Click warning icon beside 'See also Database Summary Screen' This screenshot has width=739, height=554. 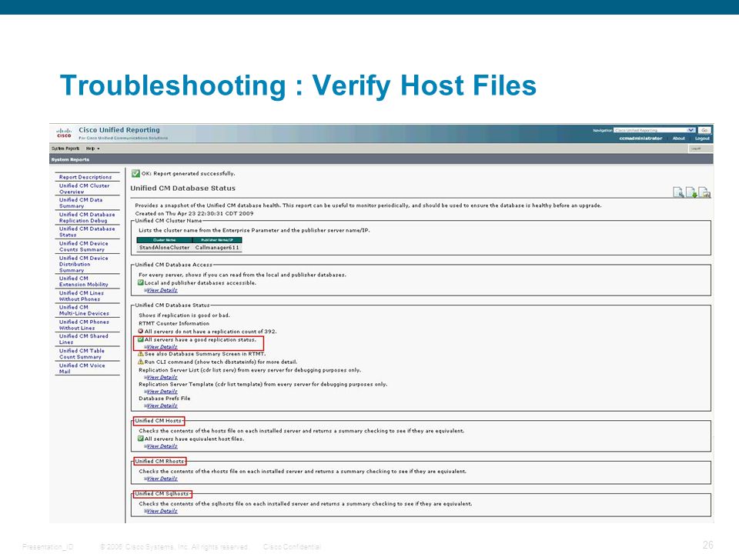(140, 354)
